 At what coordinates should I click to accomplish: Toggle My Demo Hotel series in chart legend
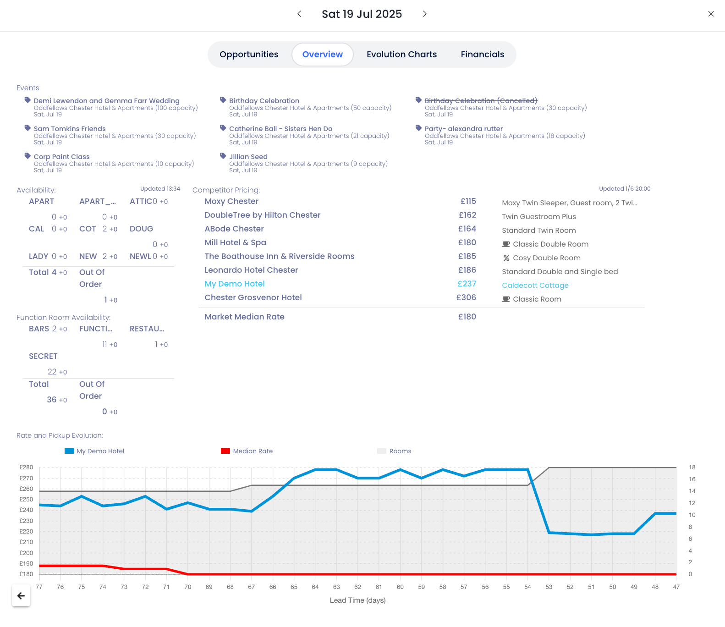coord(94,451)
